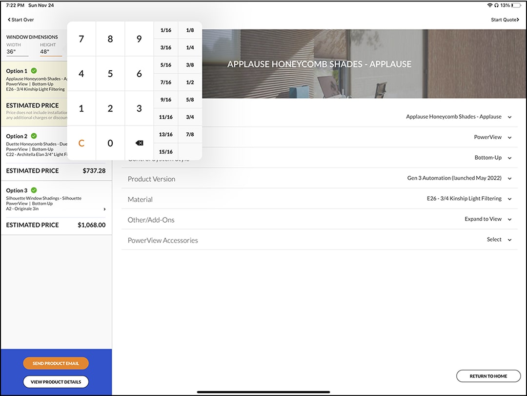Click the 7:22 PM clock

15,5
